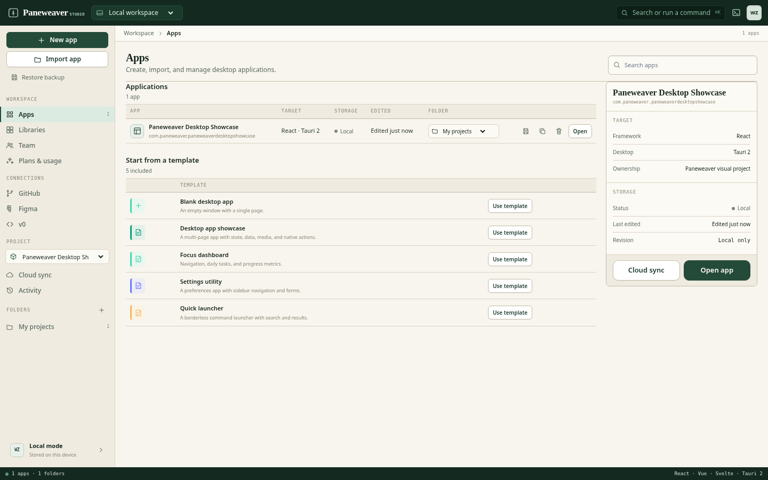The height and width of the screenshot is (480, 768).
Task: Expand the Local mode account chevron
Action: (101, 450)
